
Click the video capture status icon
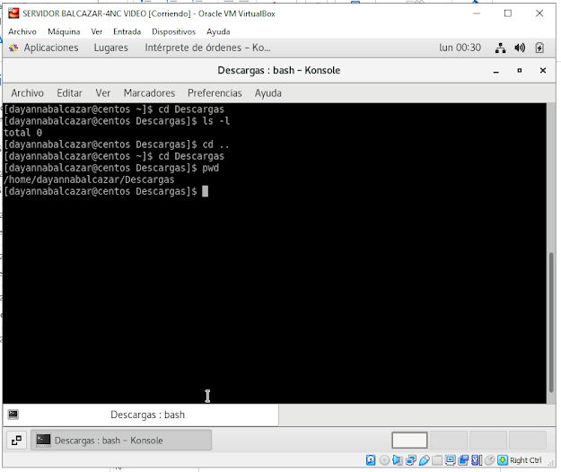pyautogui.click(x=463, y=460)
